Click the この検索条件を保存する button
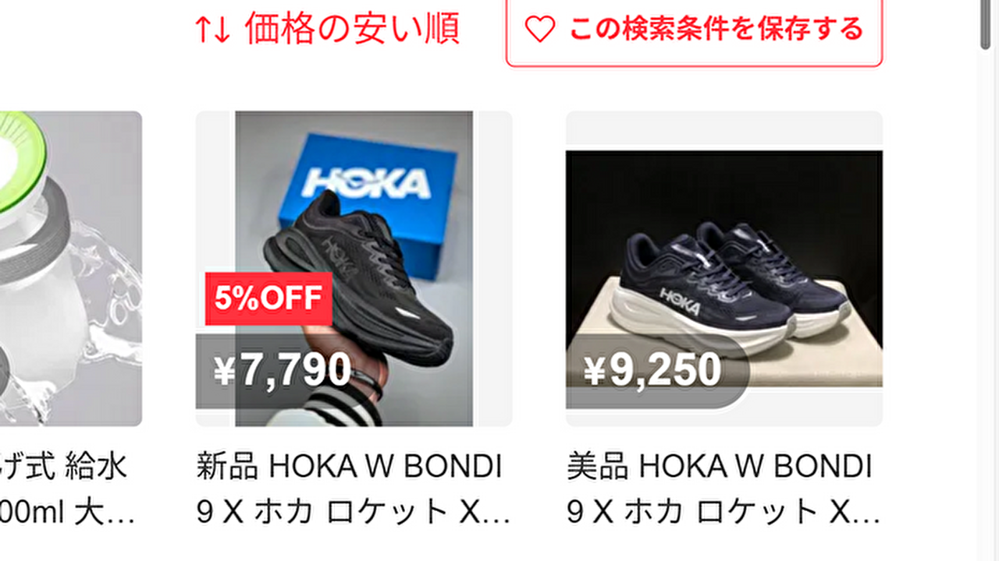999x561 pixels. (x=694, y=30)
